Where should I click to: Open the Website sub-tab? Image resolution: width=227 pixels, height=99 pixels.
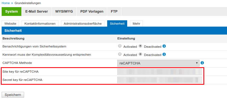point(10,24)
